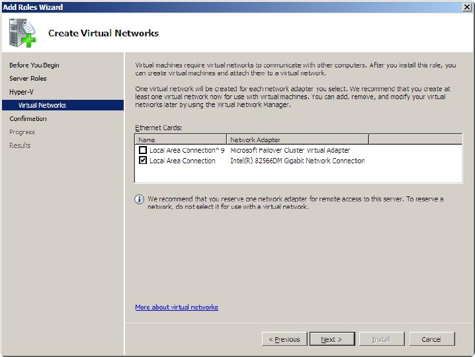The height and width of the screenshot is (357, 475).
Task: Open the More about virtual networks link
Action: point(177,307)
